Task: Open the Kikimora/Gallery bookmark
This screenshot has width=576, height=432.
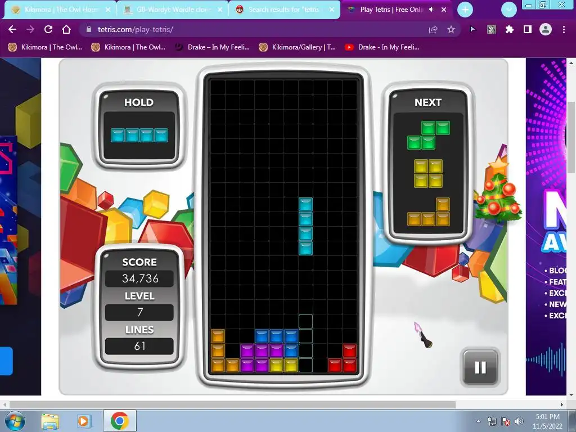Action: coord(297,47)
